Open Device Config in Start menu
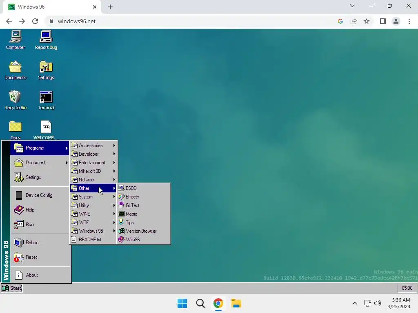The height and width of the screenshot is (313, 418). click(40, 195)
